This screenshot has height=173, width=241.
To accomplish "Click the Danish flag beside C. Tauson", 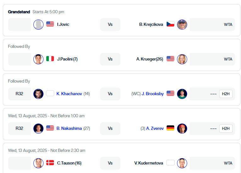I will [x=50, y=163].
